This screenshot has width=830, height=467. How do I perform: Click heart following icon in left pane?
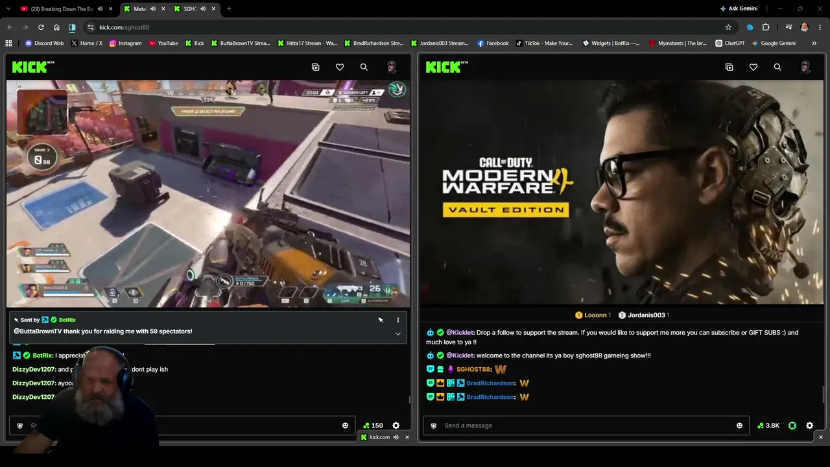point(340,67)
